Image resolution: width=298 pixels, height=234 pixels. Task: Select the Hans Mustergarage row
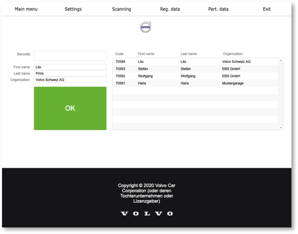(196, 83)
